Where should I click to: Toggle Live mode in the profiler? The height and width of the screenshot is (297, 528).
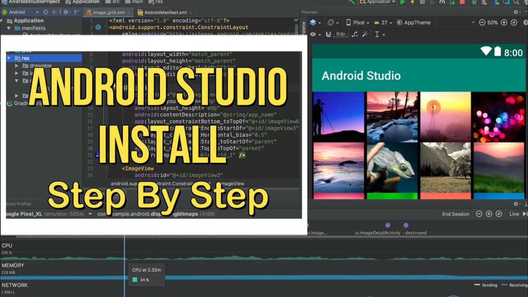tap(518, 214)
